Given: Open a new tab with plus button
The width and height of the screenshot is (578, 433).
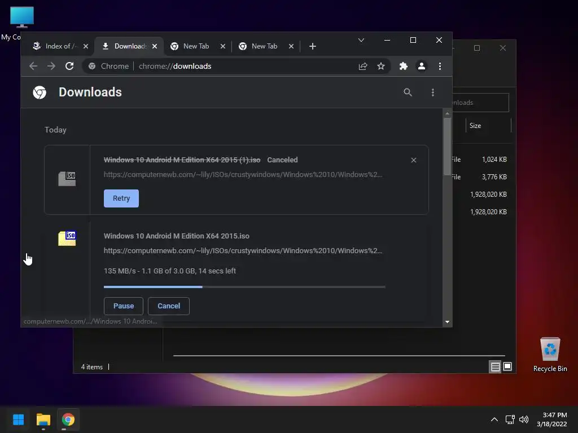Looking at the screenshot, I should [313, 46].
